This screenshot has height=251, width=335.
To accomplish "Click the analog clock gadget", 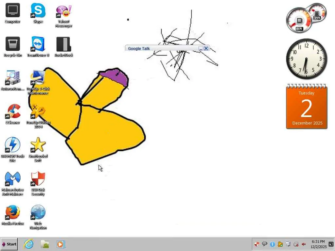I will click(x=307, y=59).
